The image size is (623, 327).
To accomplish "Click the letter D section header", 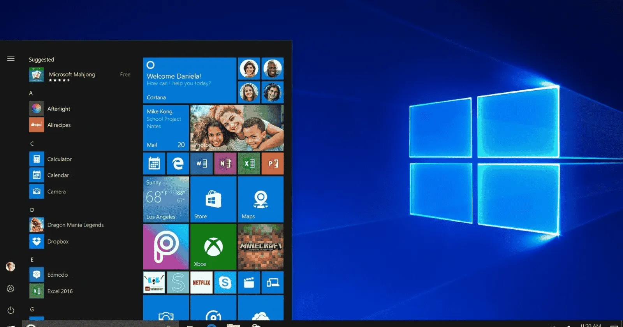I will [32, 210].
